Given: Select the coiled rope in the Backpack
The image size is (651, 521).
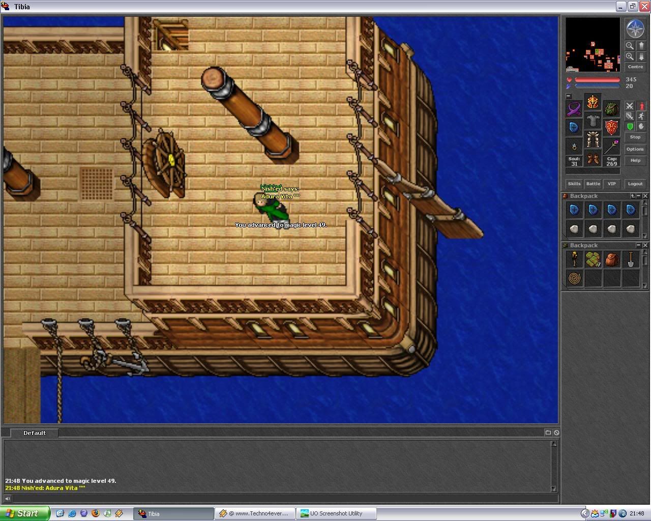Looking at the screenshot, I should coord(574,278).
